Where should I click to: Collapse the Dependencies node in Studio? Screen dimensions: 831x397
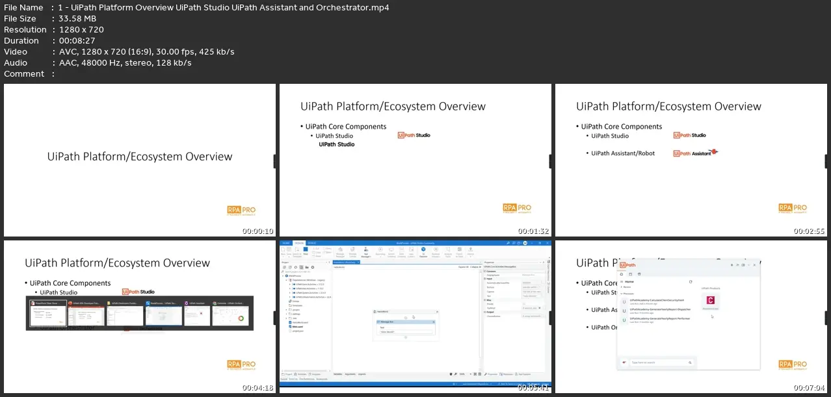[x=286, y=280]
